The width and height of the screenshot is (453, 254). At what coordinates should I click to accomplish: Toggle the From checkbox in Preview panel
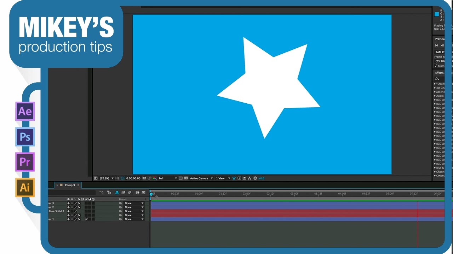click(x=436, y=66)
